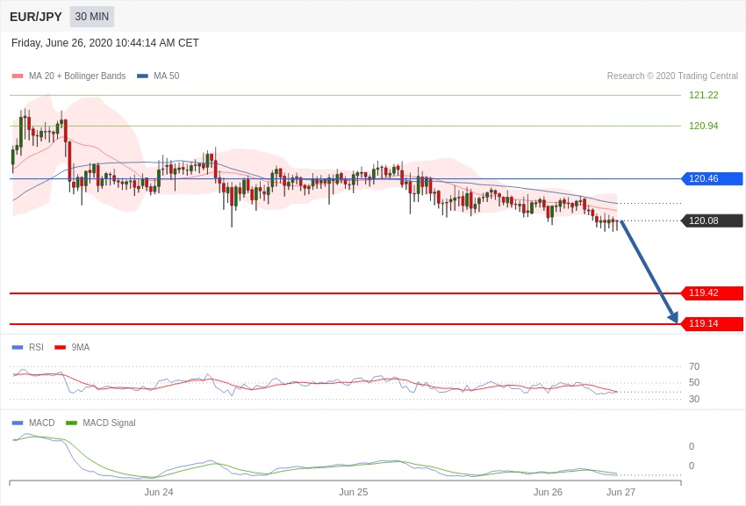This screenshot has width=746, height=506.
Task: Click the Jun 27 date axis label
Action: coord(620,492)
